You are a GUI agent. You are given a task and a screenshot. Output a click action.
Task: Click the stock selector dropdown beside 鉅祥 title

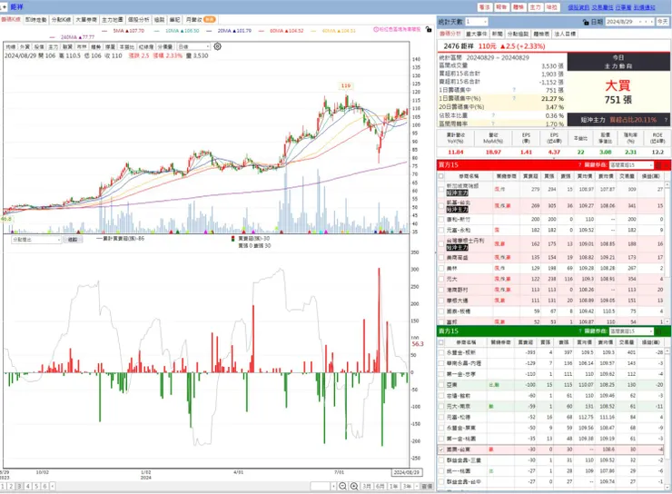[5, 7]
